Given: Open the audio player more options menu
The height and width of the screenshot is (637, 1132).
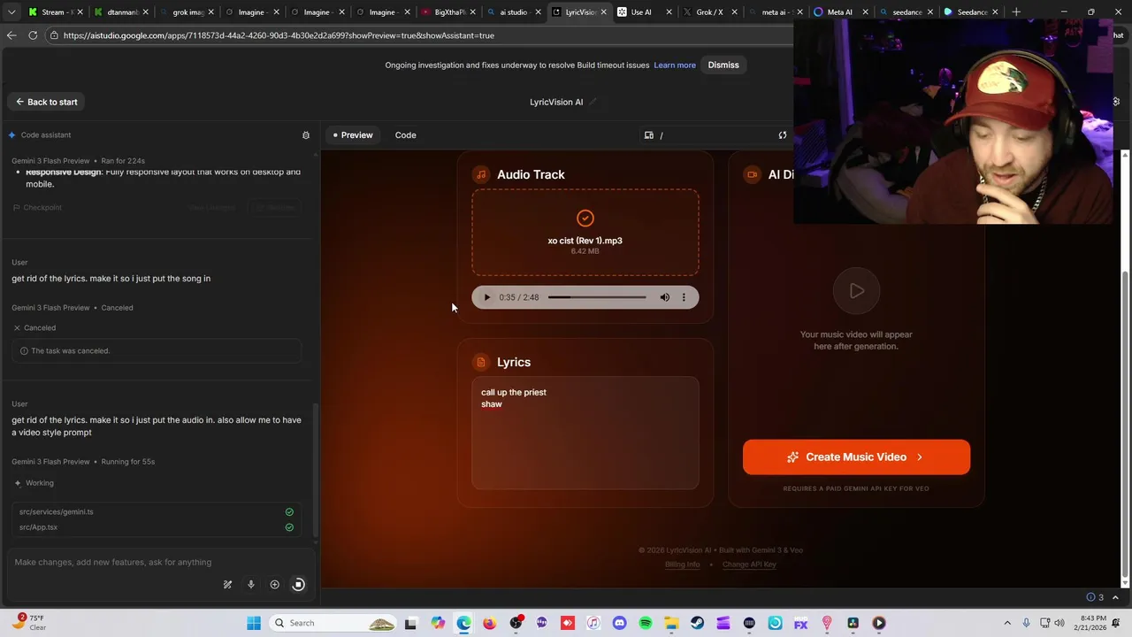Looking at the screenshot, I should [x=684, y=297].
